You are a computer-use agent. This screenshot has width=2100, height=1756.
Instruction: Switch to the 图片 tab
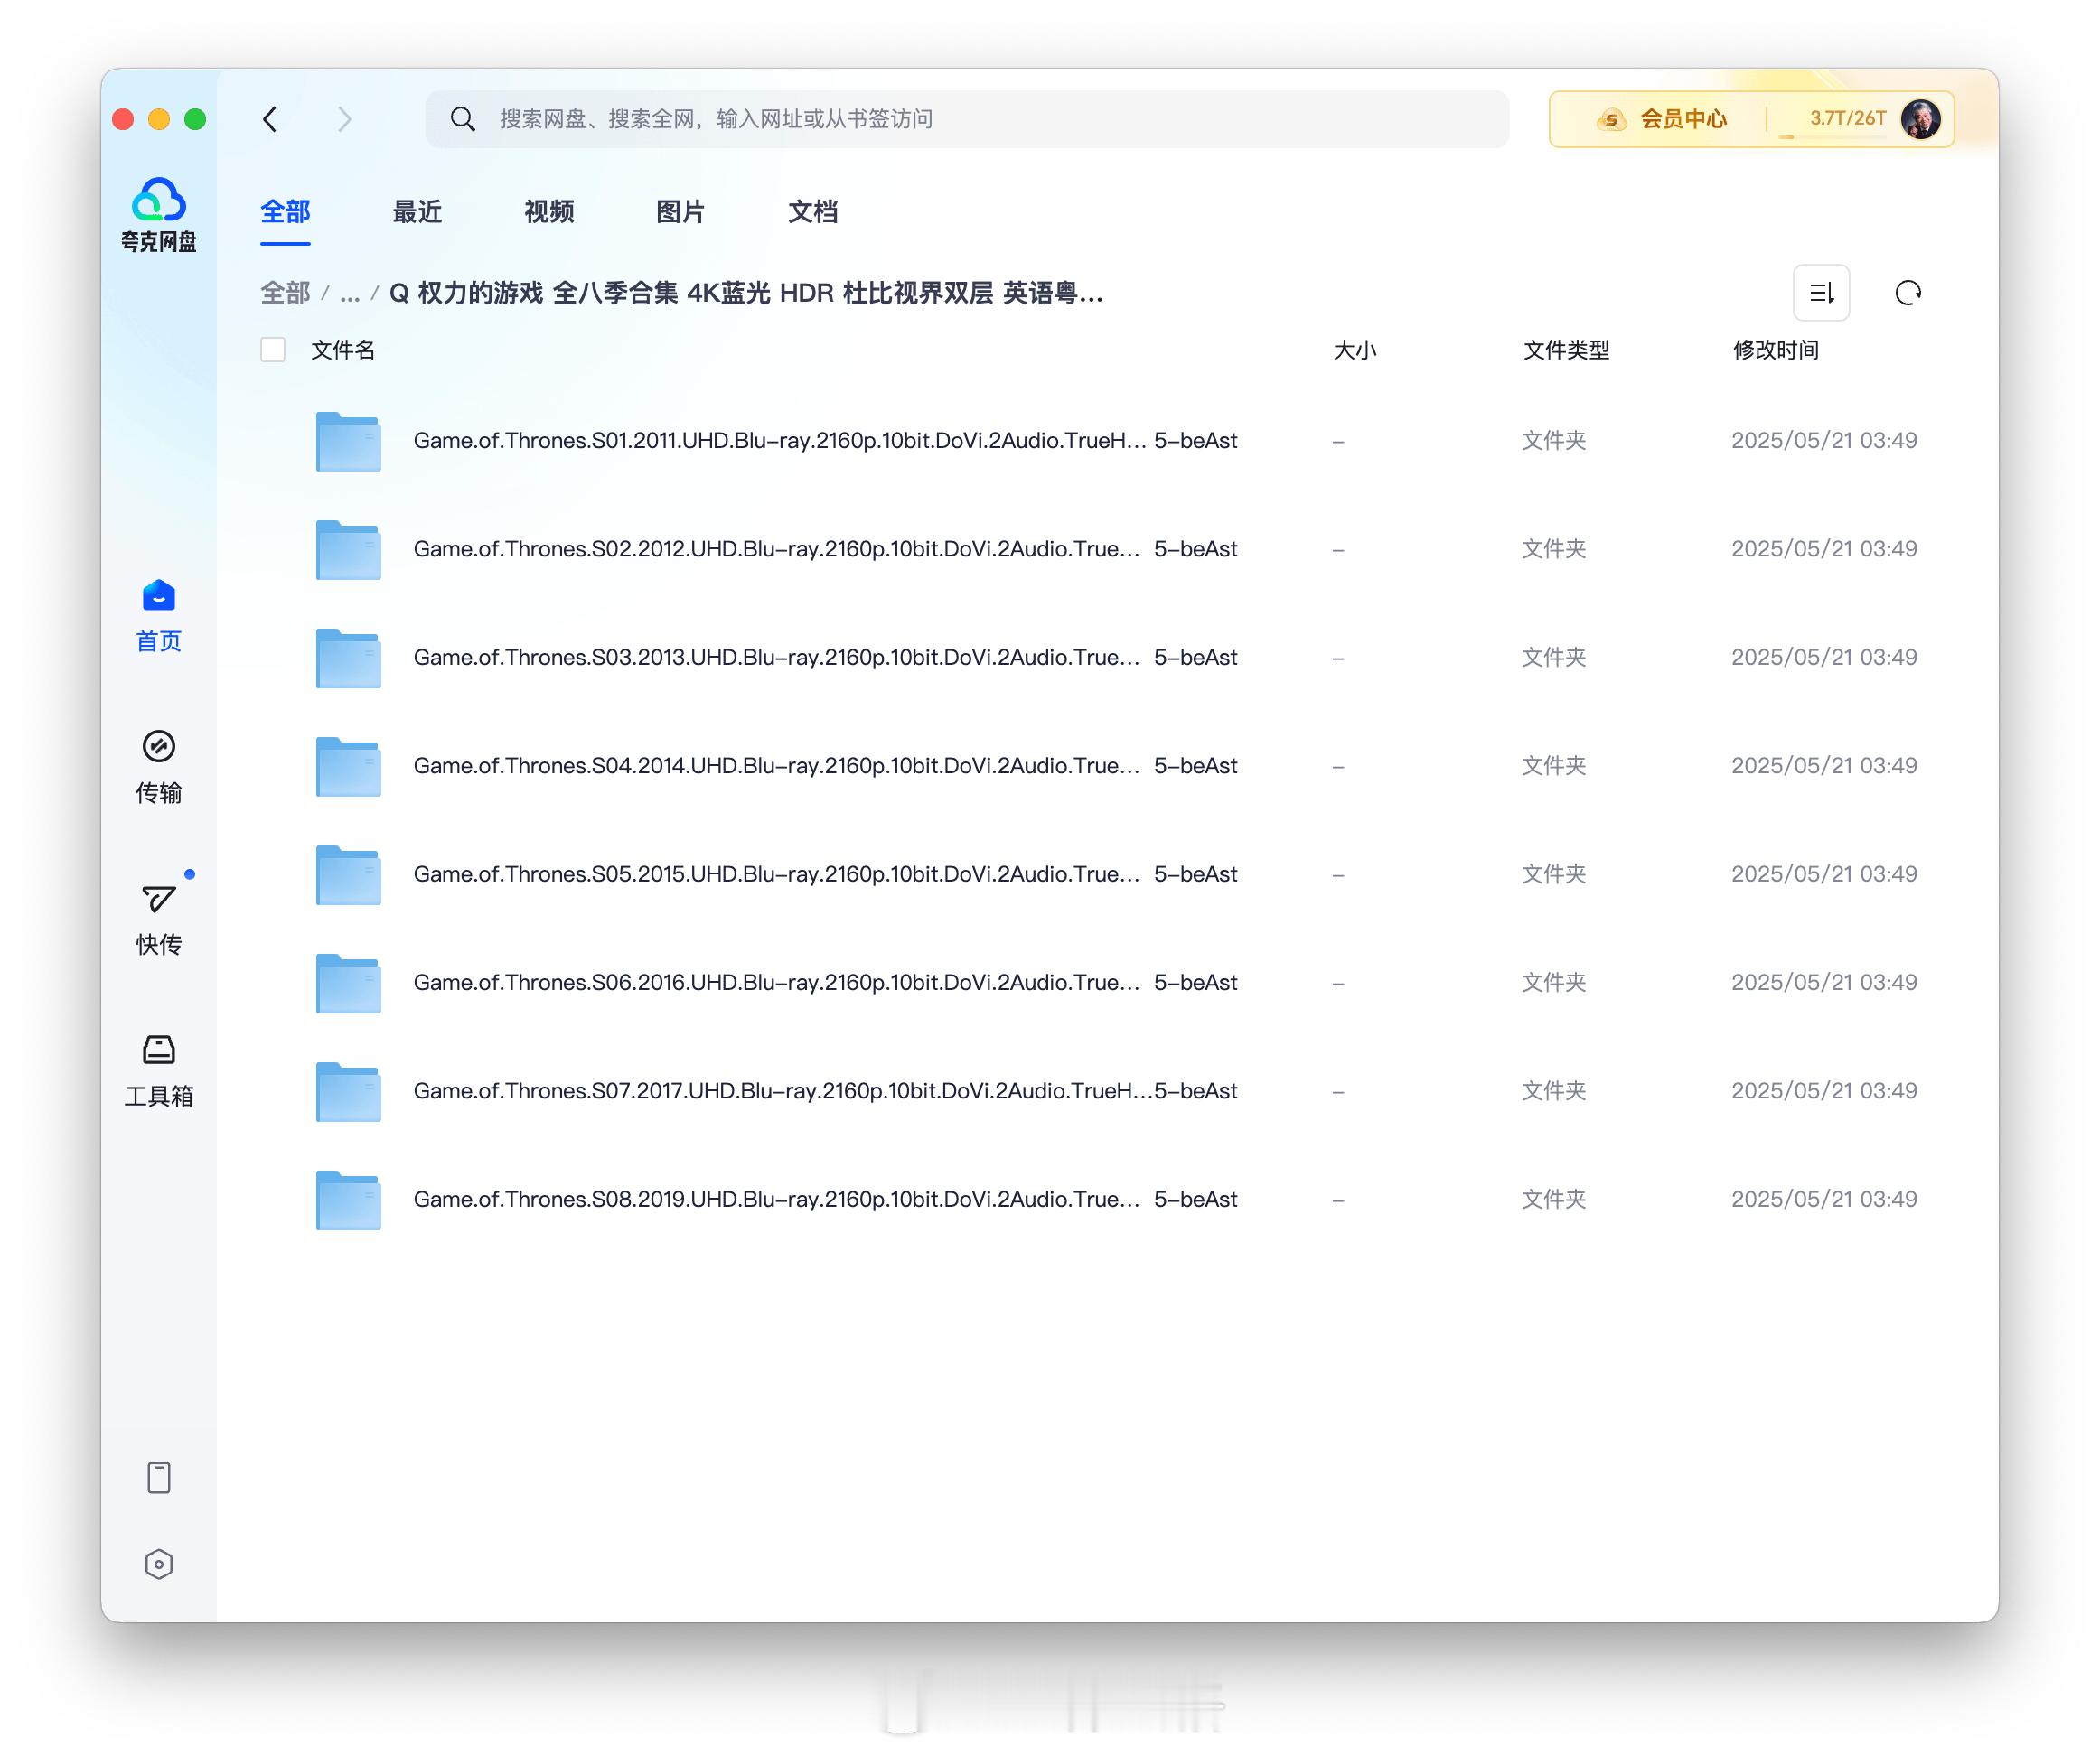click(x=680, y=212)
